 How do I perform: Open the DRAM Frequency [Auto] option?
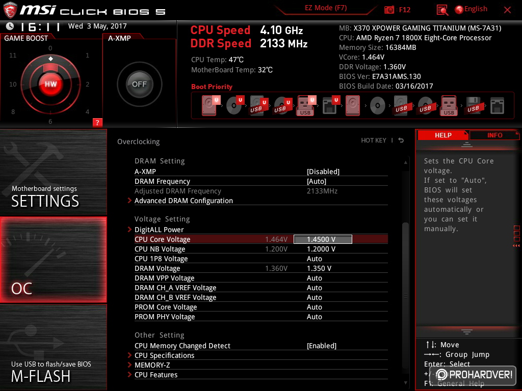[316, 181]
